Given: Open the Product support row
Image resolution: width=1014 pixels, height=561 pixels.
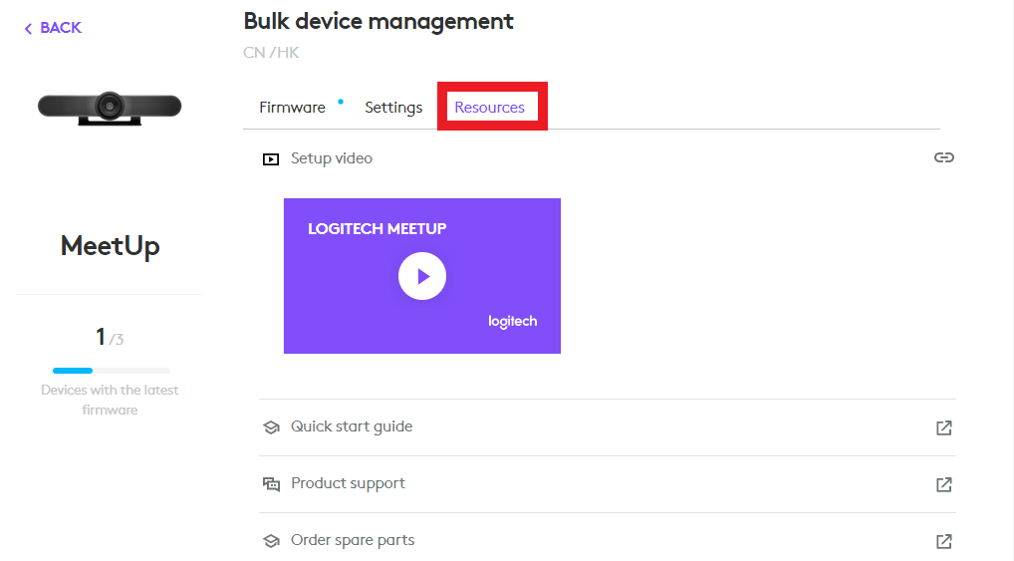Looking at the screenshot, I should pyautogui.click(x=608, y=484).
